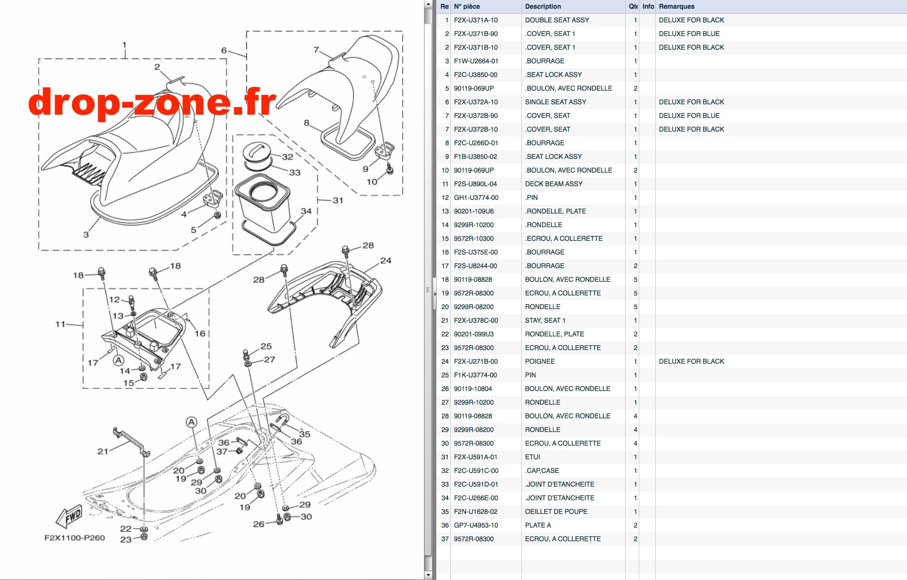This screenshot has height=580, width=907.
Task: Select part number F2X-U271B-00
Action: click(x=475, y=362)
